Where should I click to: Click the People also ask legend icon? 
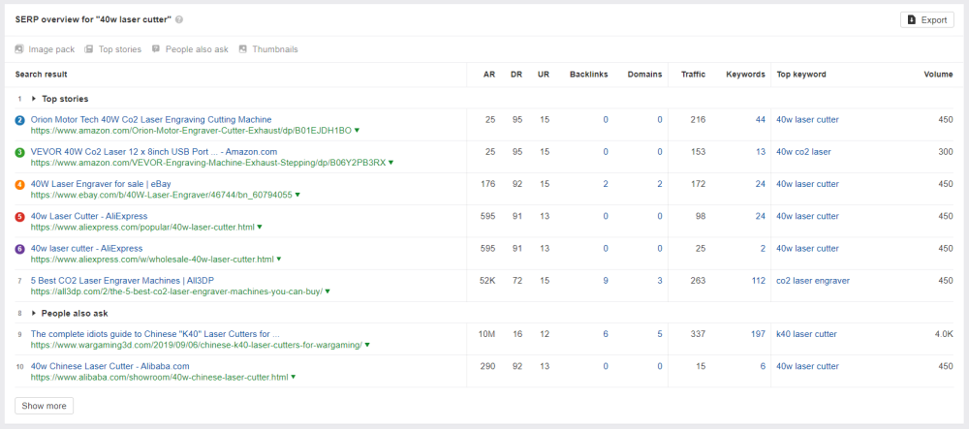156,49
